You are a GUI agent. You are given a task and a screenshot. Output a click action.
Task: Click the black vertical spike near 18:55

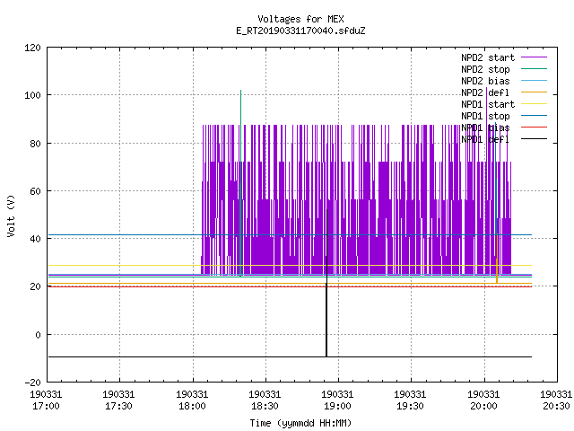pos(326,283)
